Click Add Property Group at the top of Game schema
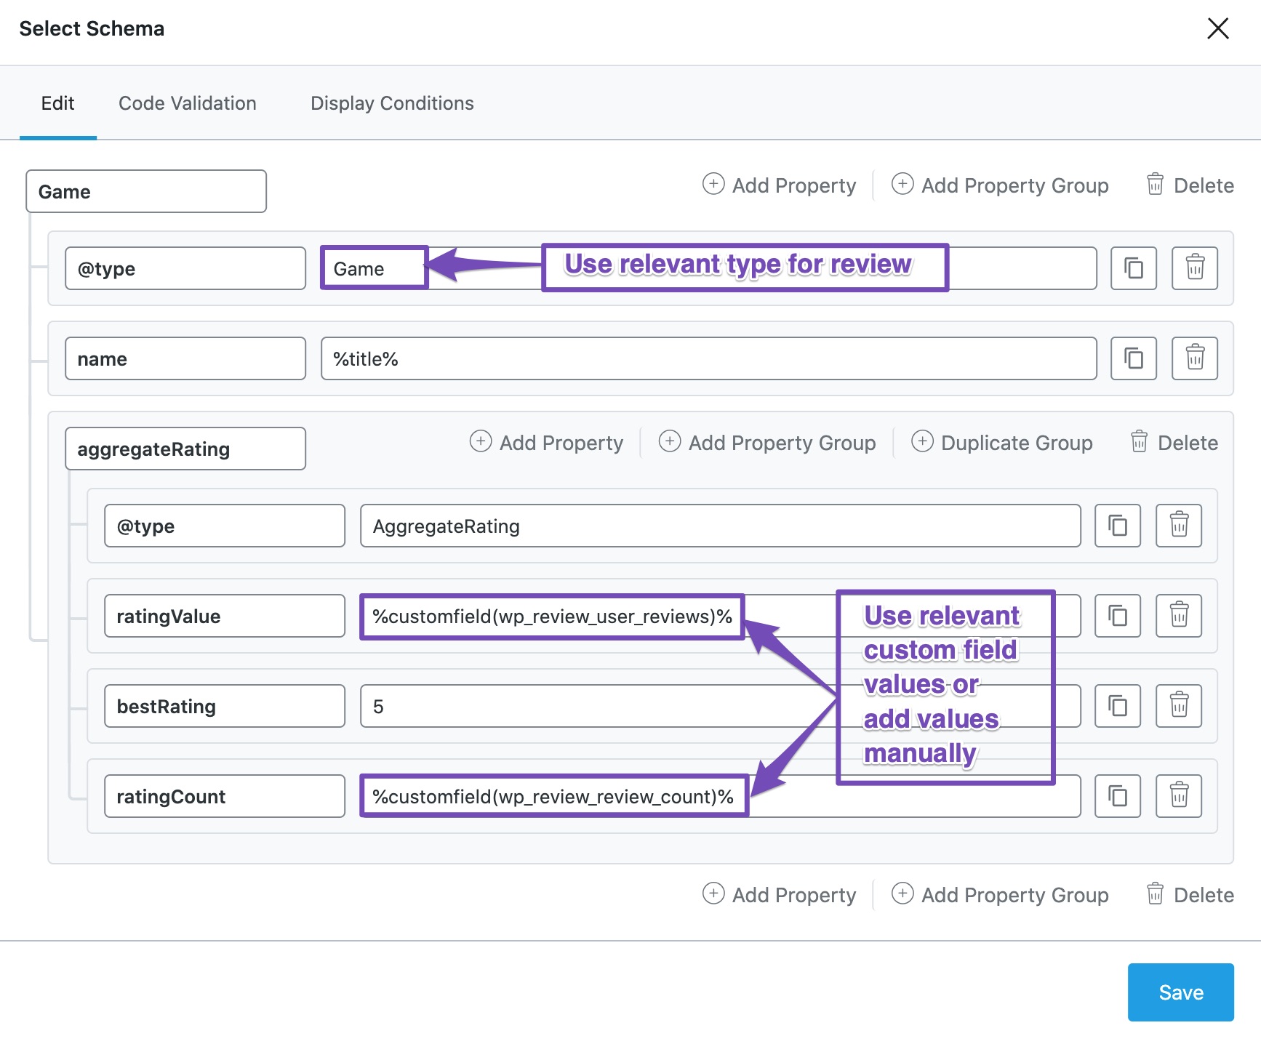Viewport: 1261px width, 1052px height. 1000,185
